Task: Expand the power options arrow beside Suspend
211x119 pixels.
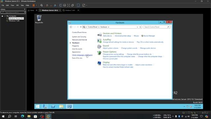Action: [36, 5]
